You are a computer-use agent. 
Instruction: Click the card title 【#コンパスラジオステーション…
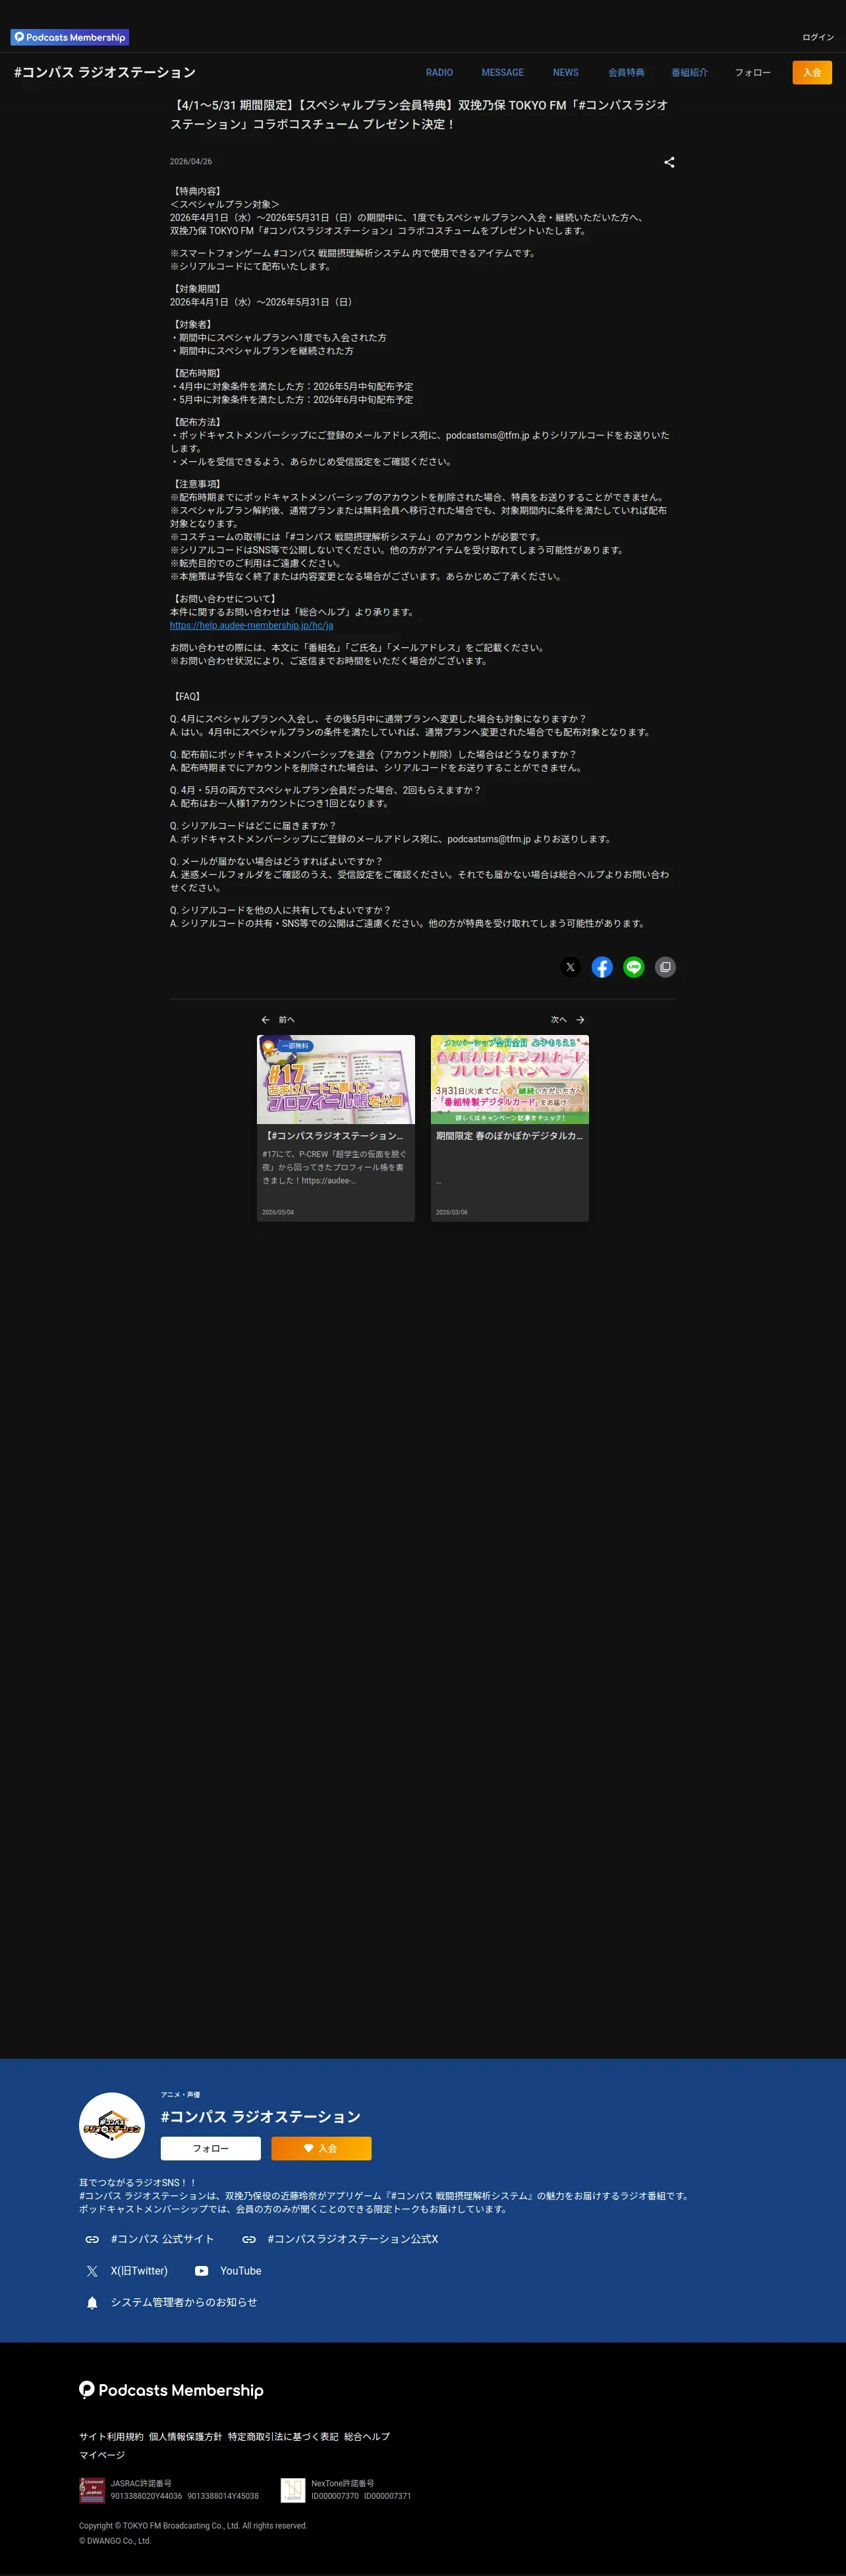tap(335, 1136)
